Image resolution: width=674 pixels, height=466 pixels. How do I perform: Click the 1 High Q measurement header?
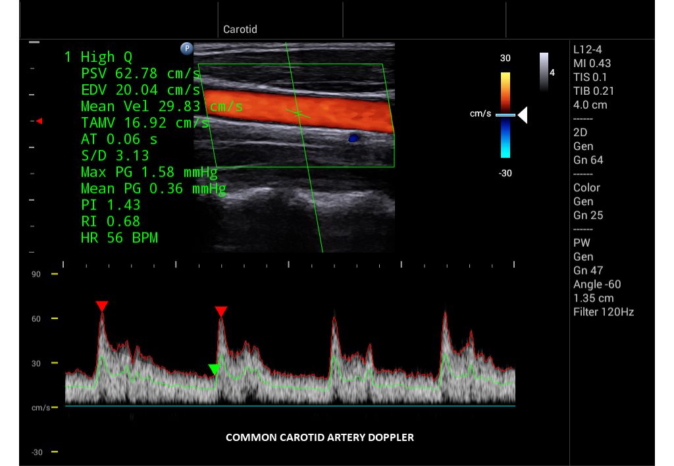click(x=98, y=57)
